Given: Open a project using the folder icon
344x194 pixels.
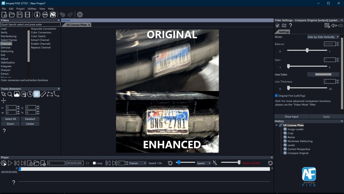Looking at the screenshot, I should (x=12, y=15).
